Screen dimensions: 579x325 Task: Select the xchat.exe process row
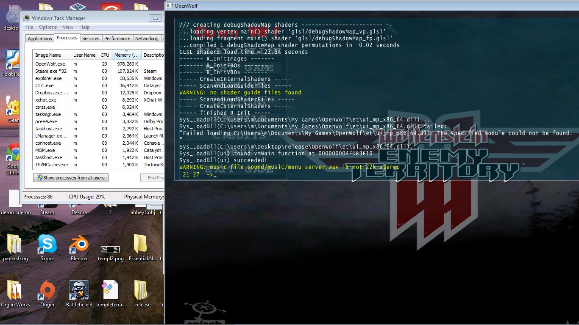[x=98, y=100]
